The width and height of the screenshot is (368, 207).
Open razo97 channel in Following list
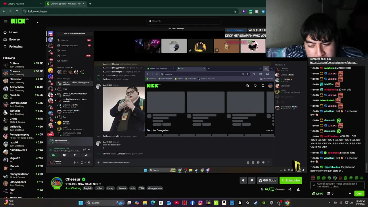[23, 144]
